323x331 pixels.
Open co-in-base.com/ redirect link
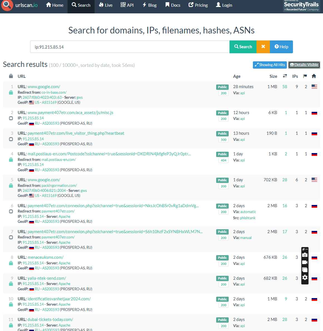coord(54,93)
